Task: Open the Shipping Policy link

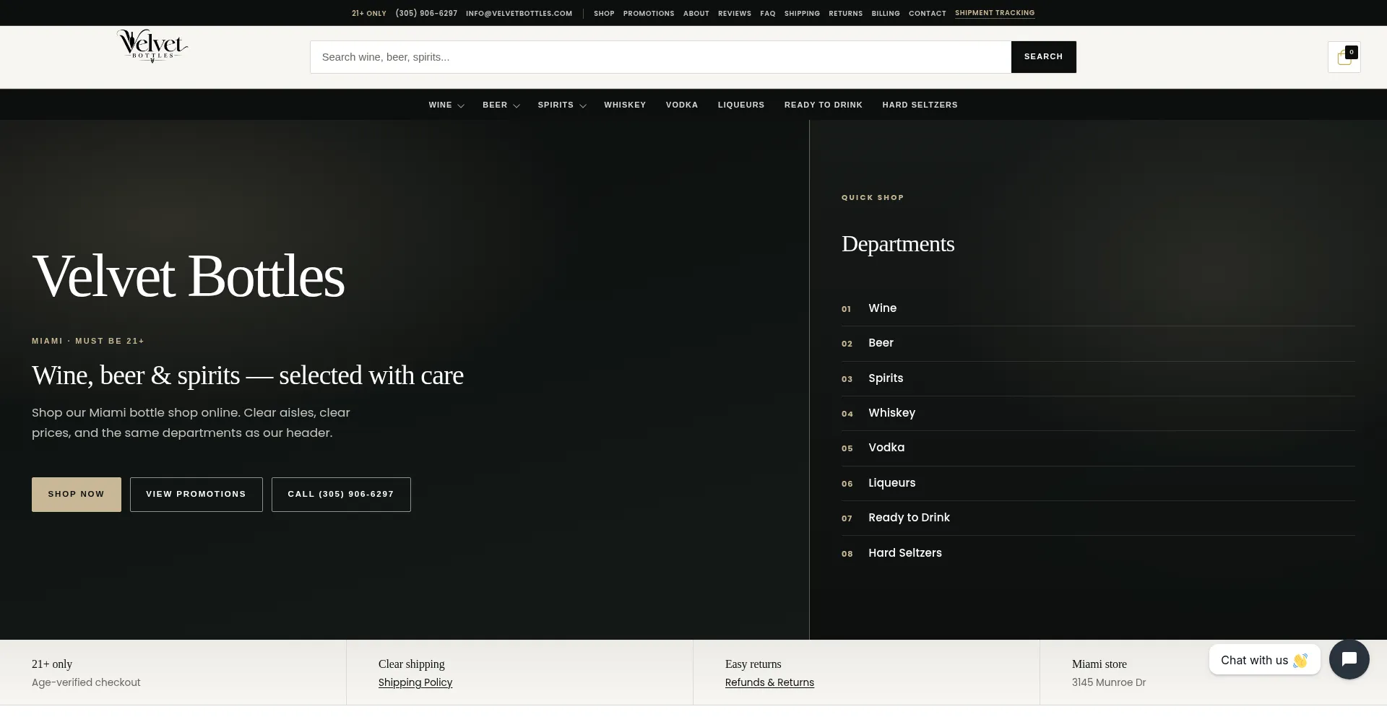Action: 415,682
